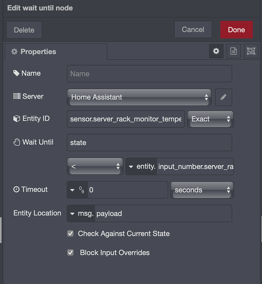Open comparison value entity type selector
The image size is (262, 284).
(141, 166)
